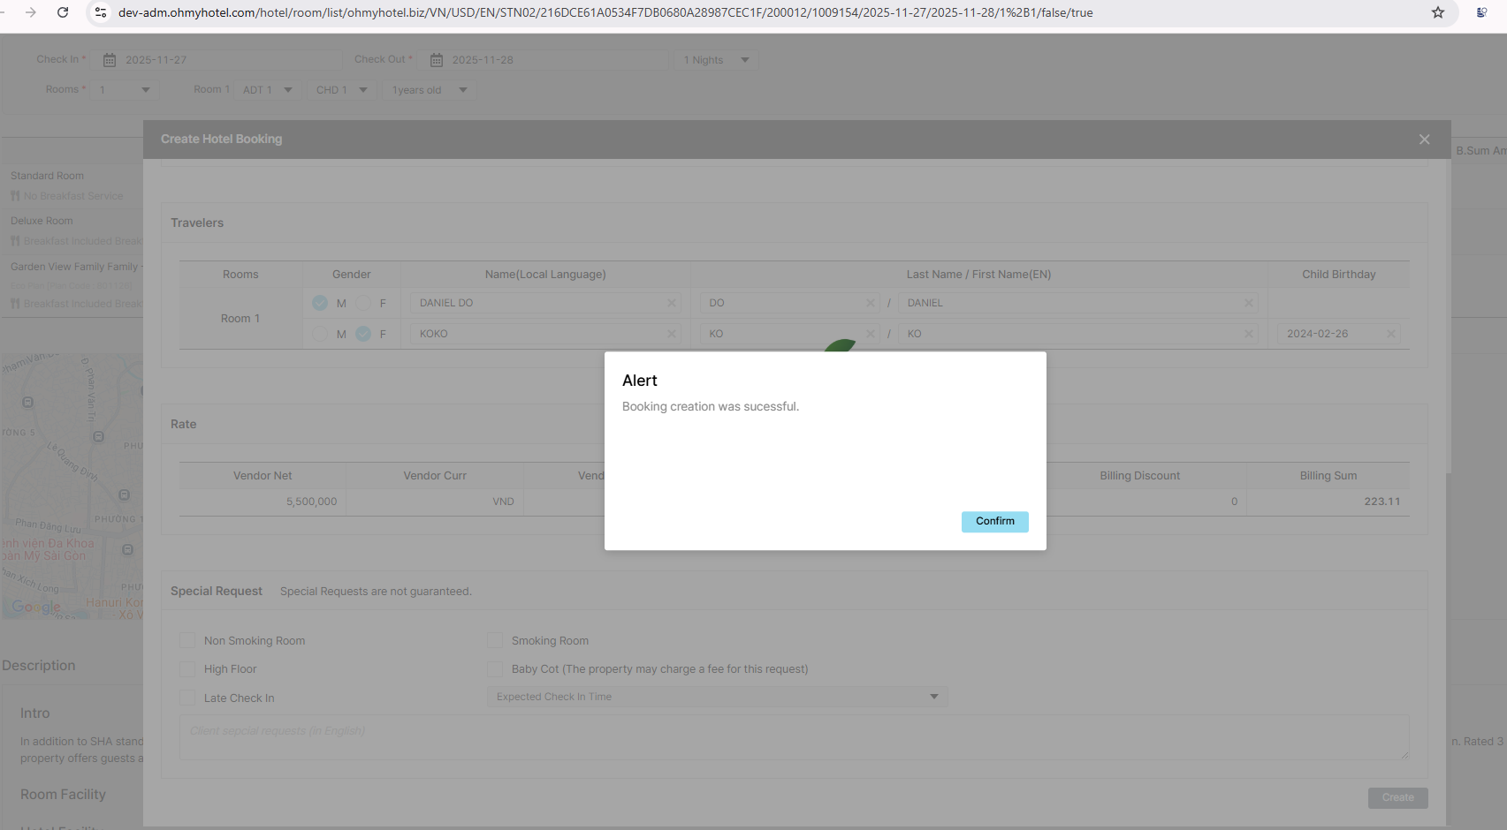Bookmark page using the star icon
1507x830 pixels.
(x=1438, y=12)
